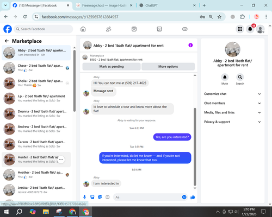Open Windows taskbar search
Screen dimensions: 272x217
point(19,212)
